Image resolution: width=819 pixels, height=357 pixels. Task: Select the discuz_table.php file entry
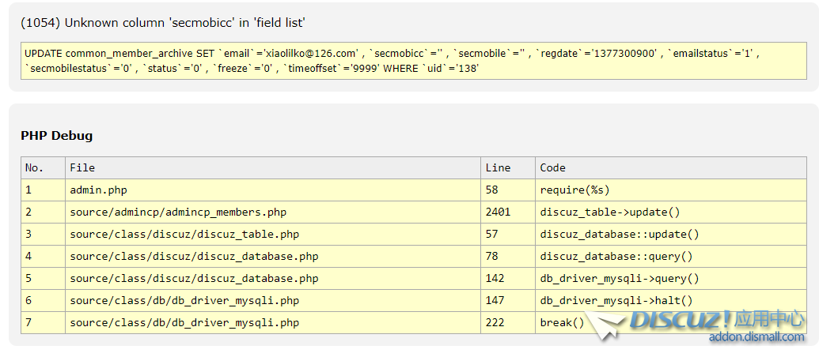(184, 234)
